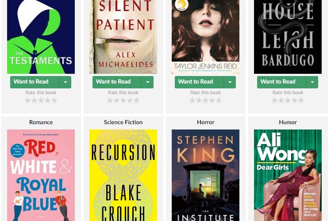Open shelf options for Taylor Jenkins Reid book
Viewport: 331px width, 221px height.
click(x=230, y=82)
